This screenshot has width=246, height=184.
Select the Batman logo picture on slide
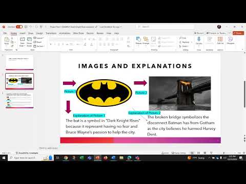tap(104, 93)
